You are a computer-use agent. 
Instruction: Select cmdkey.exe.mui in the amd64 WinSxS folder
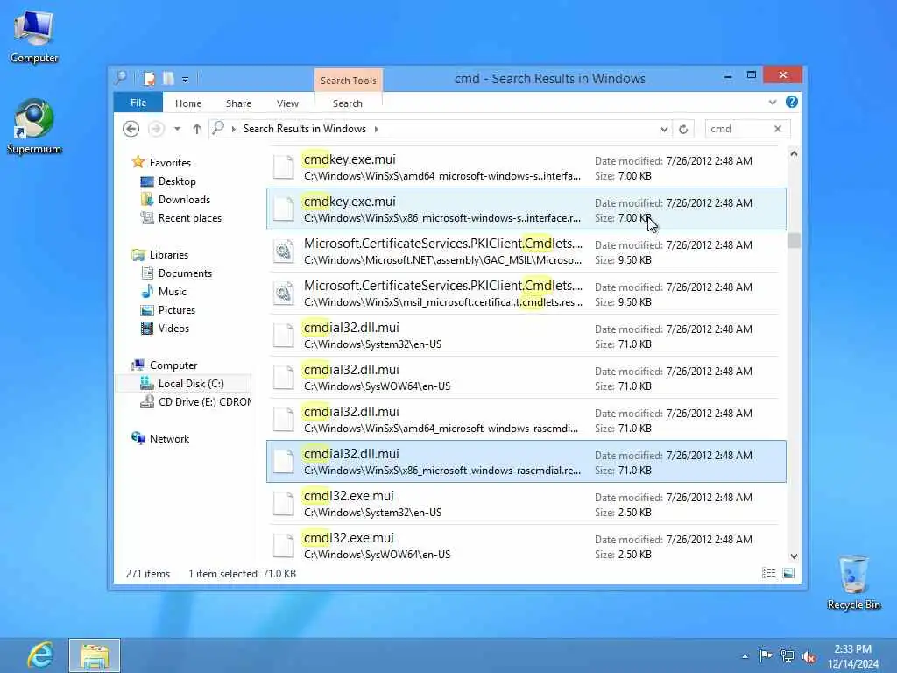(526, 167)
